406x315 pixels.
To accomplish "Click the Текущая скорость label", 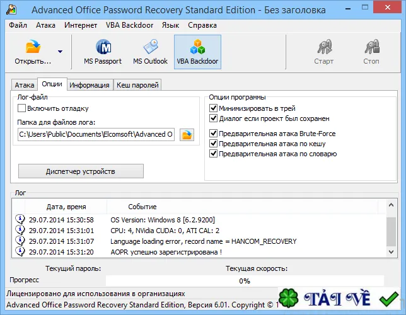I will click(x=257, y=268).
